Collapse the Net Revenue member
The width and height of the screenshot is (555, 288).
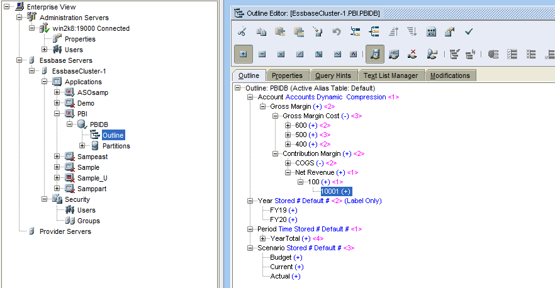click(288, 173)
